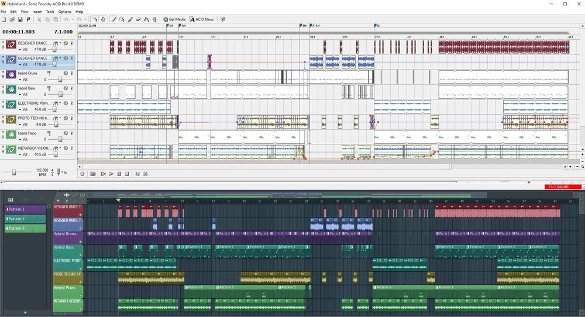Toggle Enable Snapping in the toolbar
The height and width of the screenshot is (317, 585).
94,19
